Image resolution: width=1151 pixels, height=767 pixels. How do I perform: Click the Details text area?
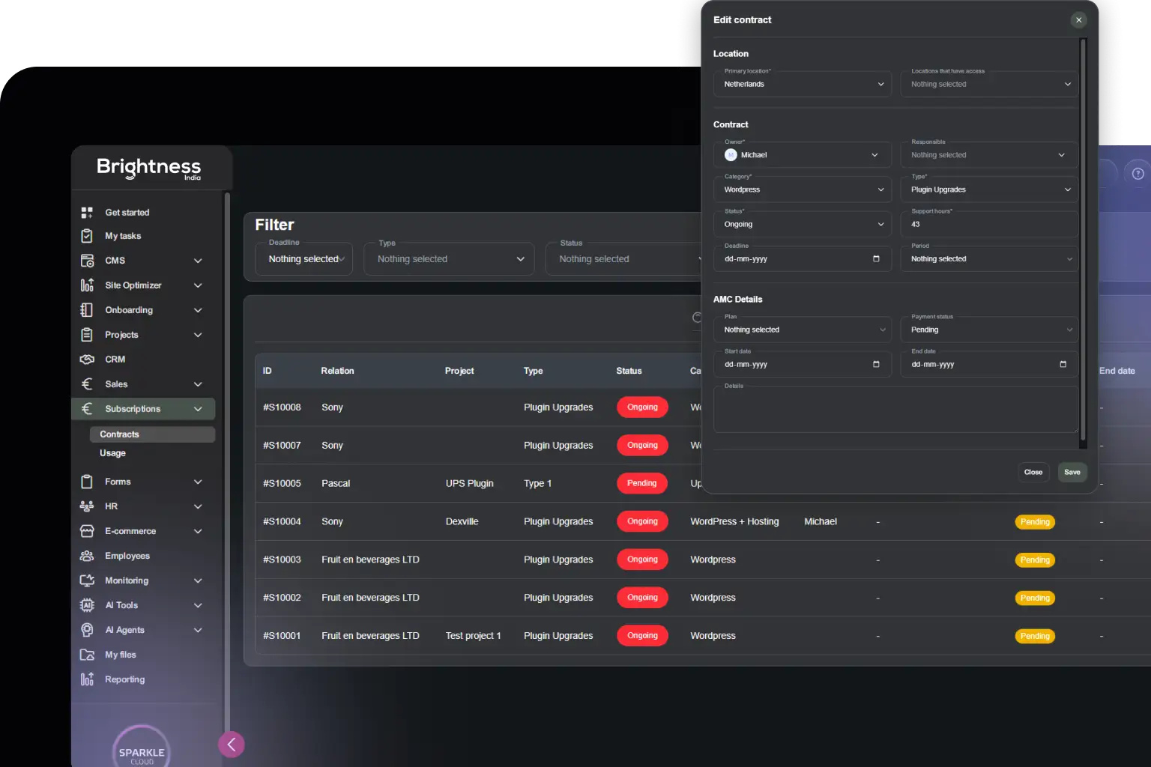click(895, 410)
